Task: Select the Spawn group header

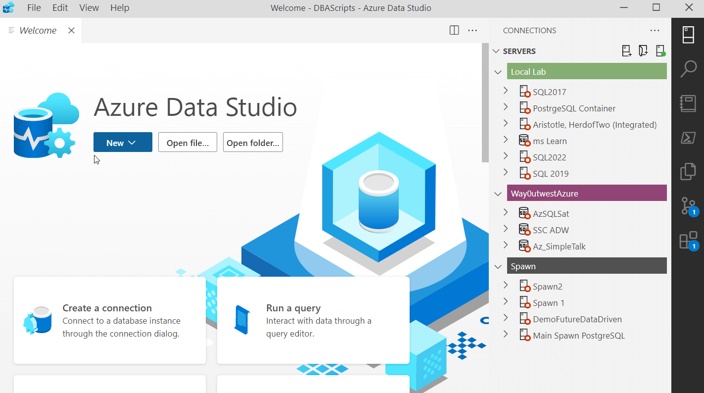Action: tap(587, 266)
